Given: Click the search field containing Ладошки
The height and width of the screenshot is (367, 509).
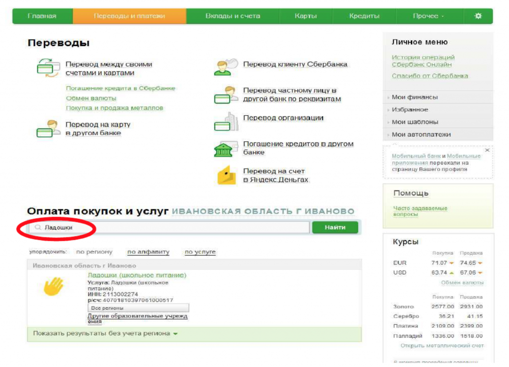Looking at the screenshot, I should point(169,227).
